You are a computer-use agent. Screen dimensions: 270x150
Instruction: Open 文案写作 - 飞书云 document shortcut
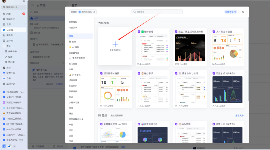pos(14,135)
